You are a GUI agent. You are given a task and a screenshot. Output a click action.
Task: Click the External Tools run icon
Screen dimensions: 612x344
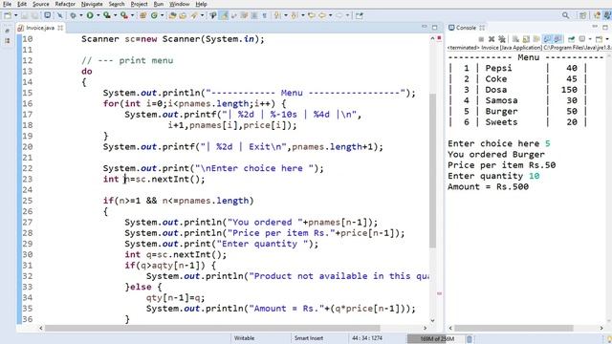click(123, 15)
